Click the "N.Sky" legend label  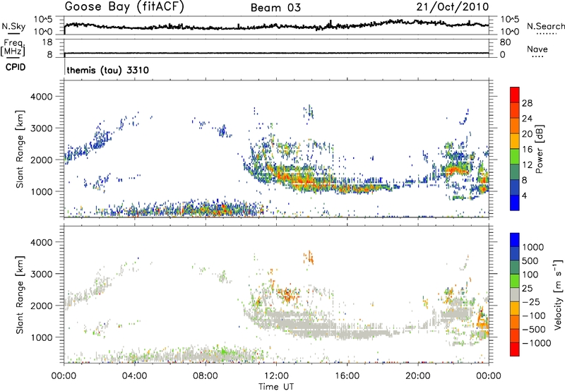(x=13, y=26)
